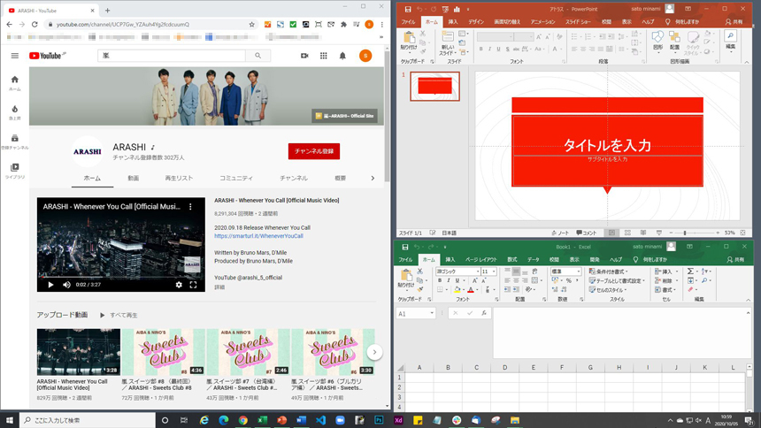Expand Excel Name Box dropdown
Image resolution: width=761 pixels, height=428 pixels.
coord(432,313)
